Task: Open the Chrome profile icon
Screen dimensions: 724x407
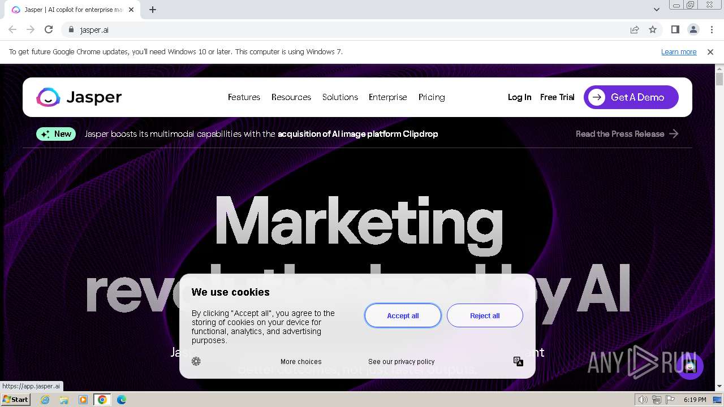Action: pos(693,29)
